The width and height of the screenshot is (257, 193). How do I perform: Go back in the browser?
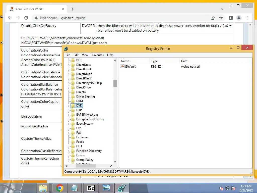pos(10,18)
